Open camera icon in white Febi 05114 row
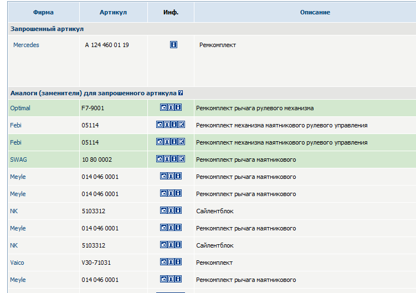The height and width of the screenshot is (293, 416). tap(160, 124)
